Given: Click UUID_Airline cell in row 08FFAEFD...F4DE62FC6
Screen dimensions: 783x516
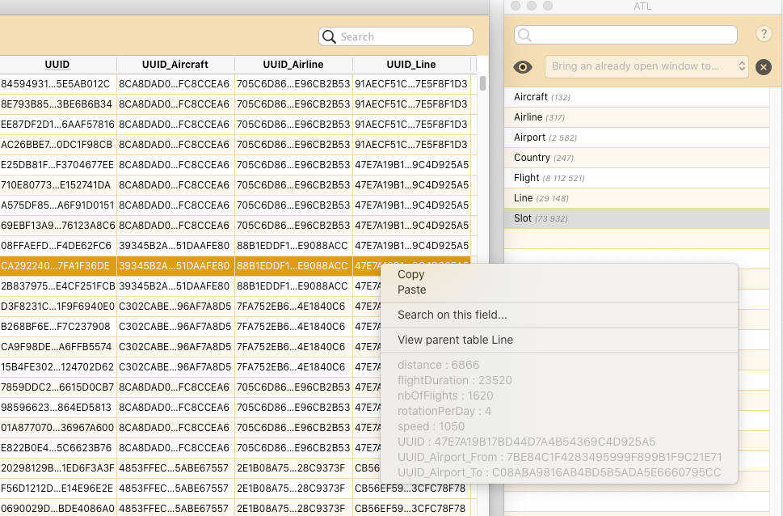Looking at the screenshot, I should click(293, 246).
